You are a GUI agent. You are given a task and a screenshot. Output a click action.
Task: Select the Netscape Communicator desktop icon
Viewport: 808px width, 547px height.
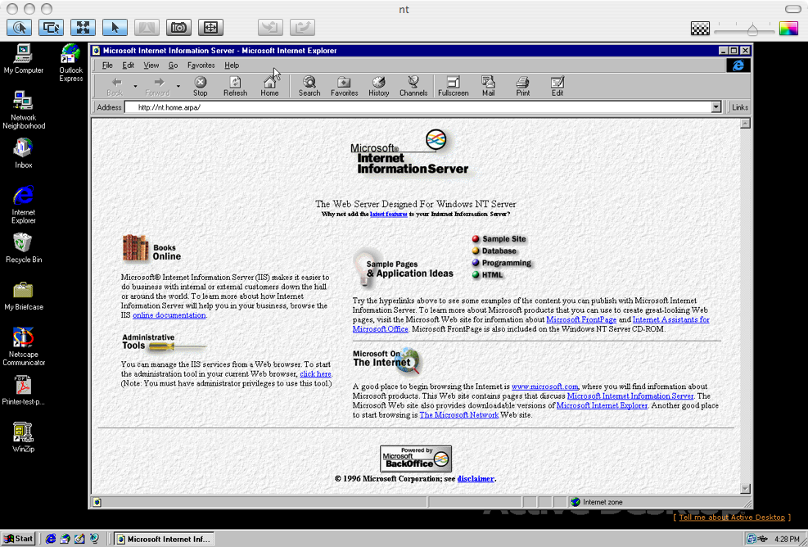pyautogui.click(x=23, y=346)
